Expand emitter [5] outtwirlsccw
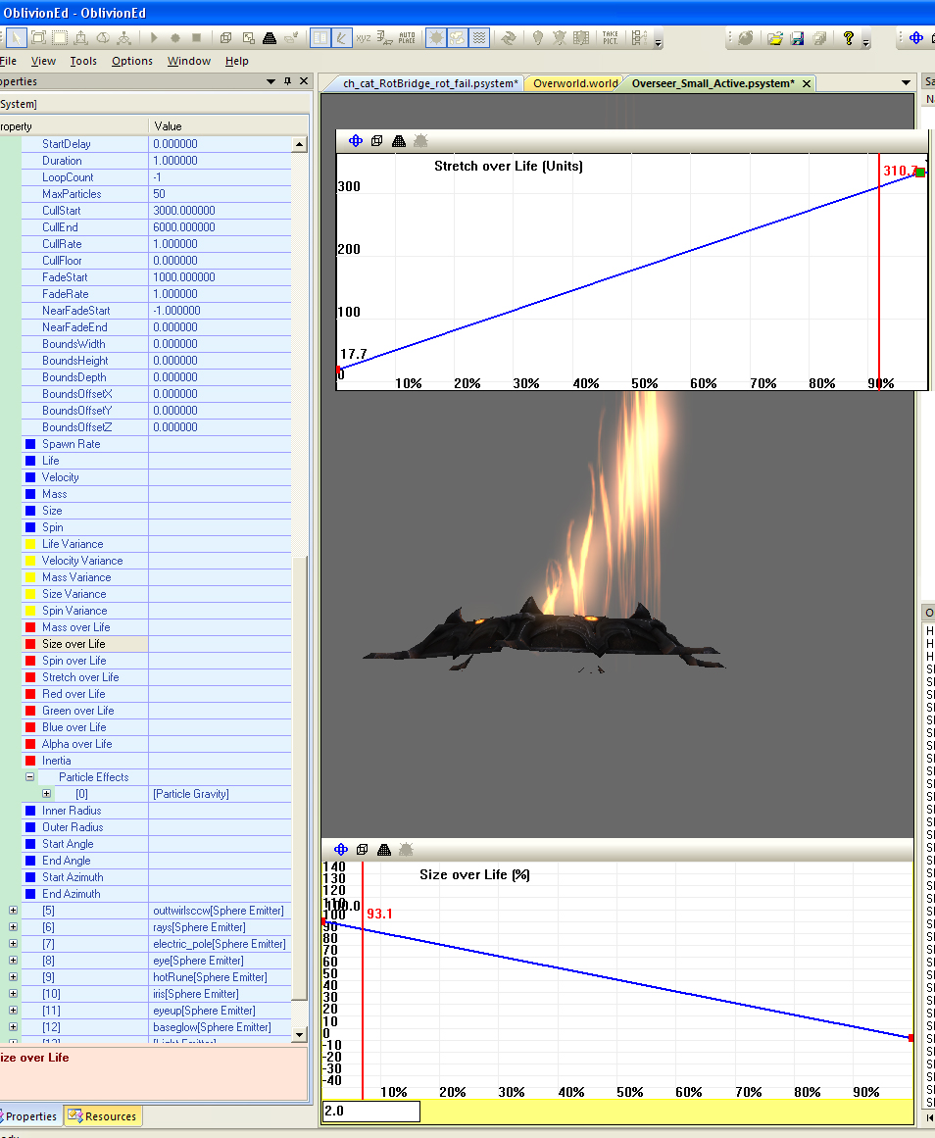Screen dimensions: 935x1138 point(13,911)
